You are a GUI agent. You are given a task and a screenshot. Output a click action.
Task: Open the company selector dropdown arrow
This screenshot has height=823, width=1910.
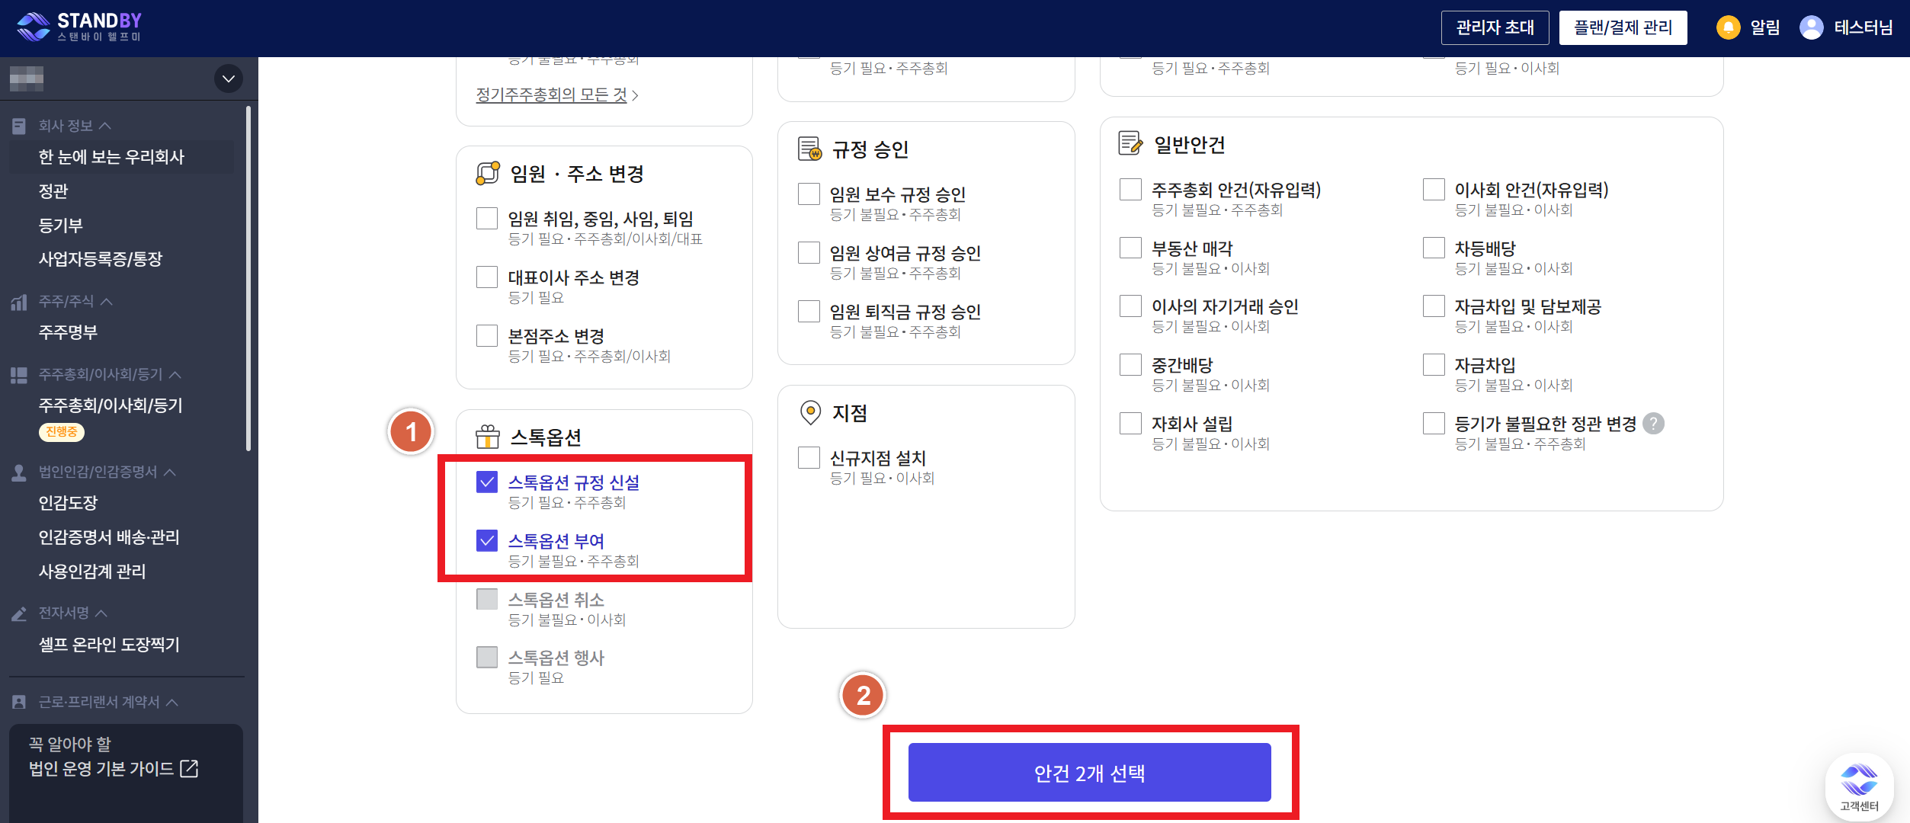(x=228, y=78)
